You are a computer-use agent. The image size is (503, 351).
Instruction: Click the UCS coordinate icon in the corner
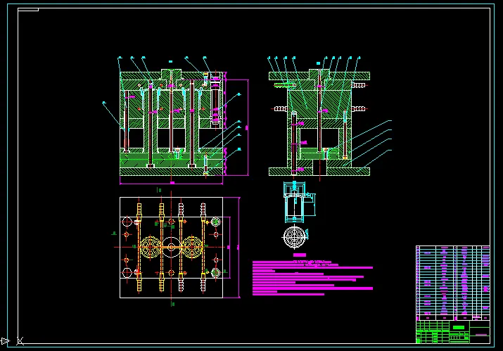12,340
